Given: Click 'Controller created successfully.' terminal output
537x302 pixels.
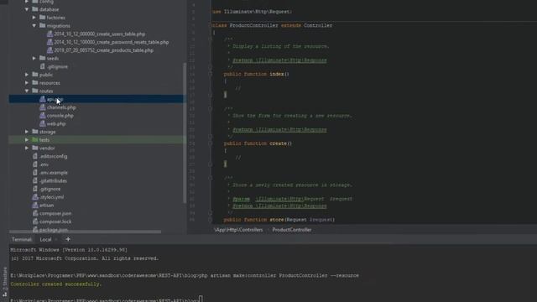Looking at the screenshot, I should click(x=56, y=284).
